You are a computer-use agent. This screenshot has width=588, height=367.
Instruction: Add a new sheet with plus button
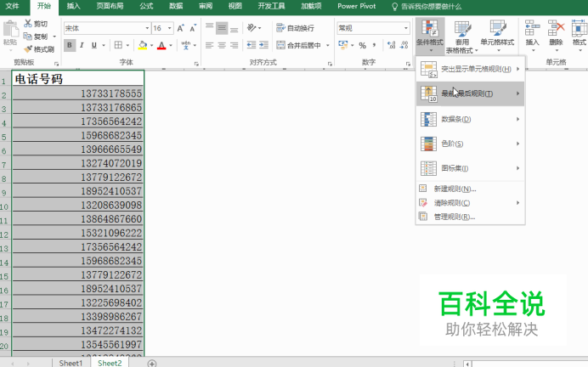151,363
